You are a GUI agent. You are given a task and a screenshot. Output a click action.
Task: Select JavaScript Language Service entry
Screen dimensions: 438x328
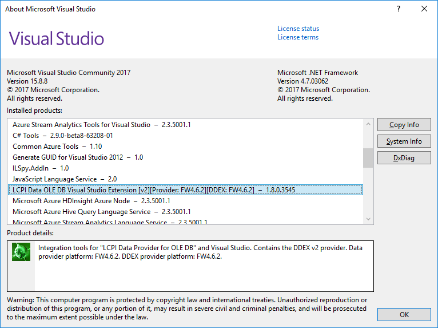(x=186, y=179)
